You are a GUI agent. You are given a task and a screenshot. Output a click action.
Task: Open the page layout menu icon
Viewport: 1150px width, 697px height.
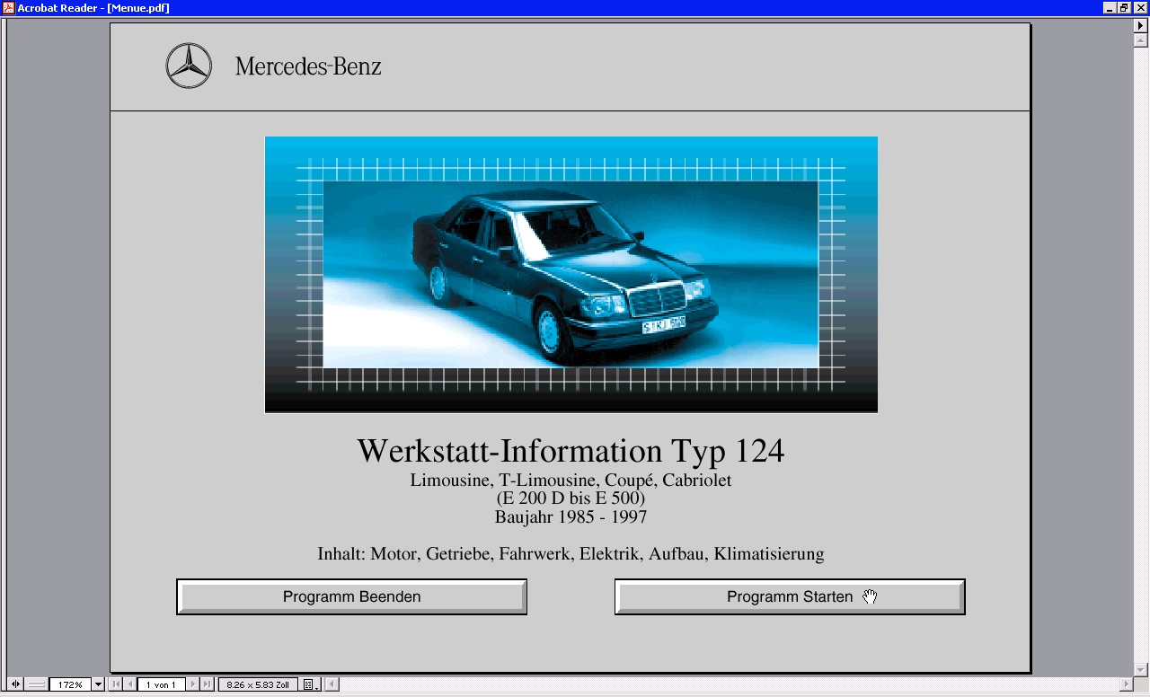[310, 684]
